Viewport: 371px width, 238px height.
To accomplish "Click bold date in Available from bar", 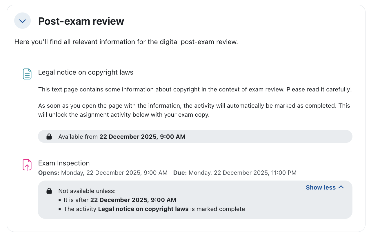I will click(142, 137).
